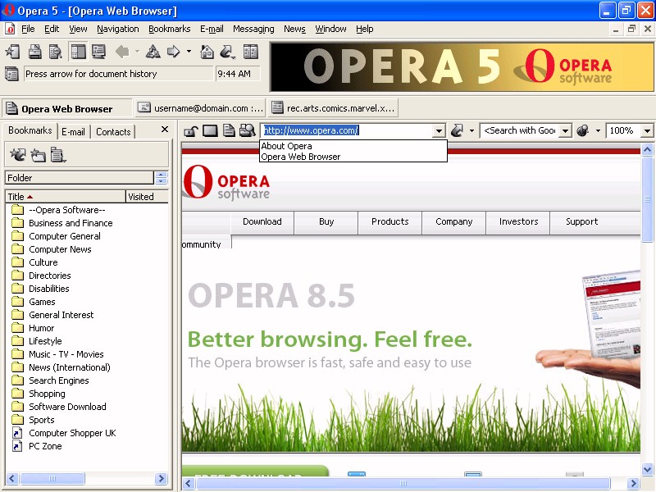Click the Support navigation link
Image resolution: width=656 pixels, height=492 pixels.
point(581,221)
